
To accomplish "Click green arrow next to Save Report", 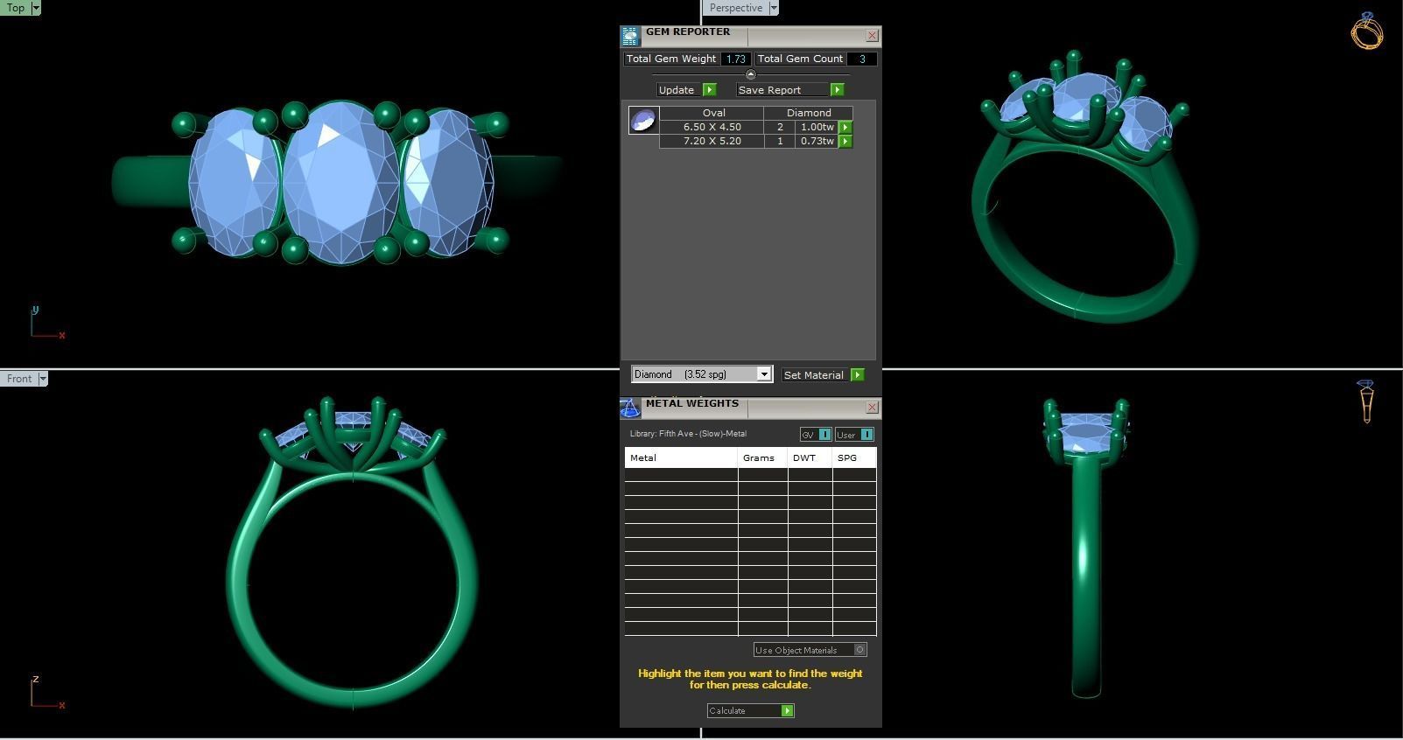I will pos(837,90).
